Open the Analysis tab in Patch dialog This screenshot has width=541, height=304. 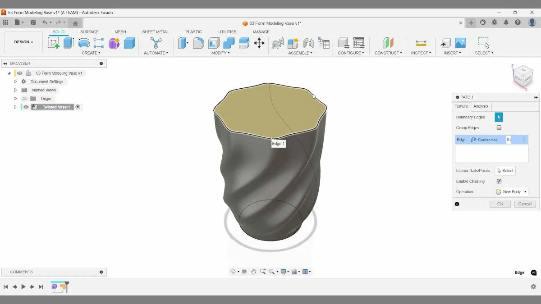click(481, 106)
